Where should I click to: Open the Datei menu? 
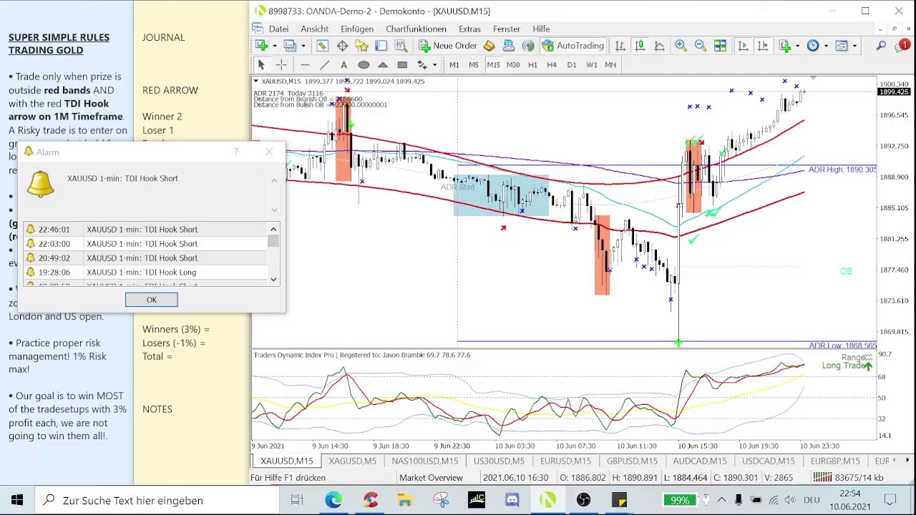[x=278, y=29]
